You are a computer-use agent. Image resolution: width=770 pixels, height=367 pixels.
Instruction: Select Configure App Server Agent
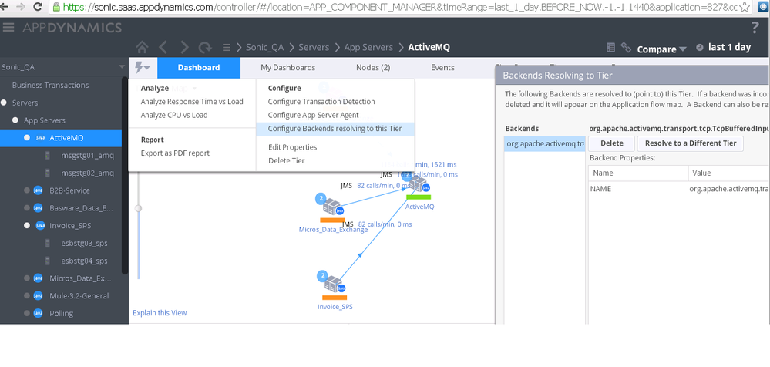(313, 115)
